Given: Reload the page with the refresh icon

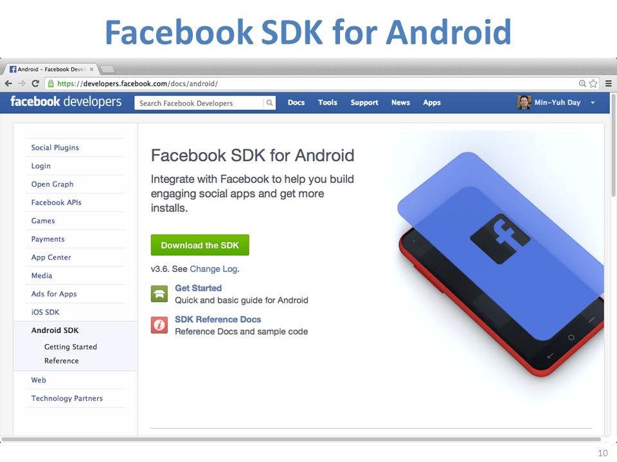Looking at the screenshot, I should click(35, 83).
